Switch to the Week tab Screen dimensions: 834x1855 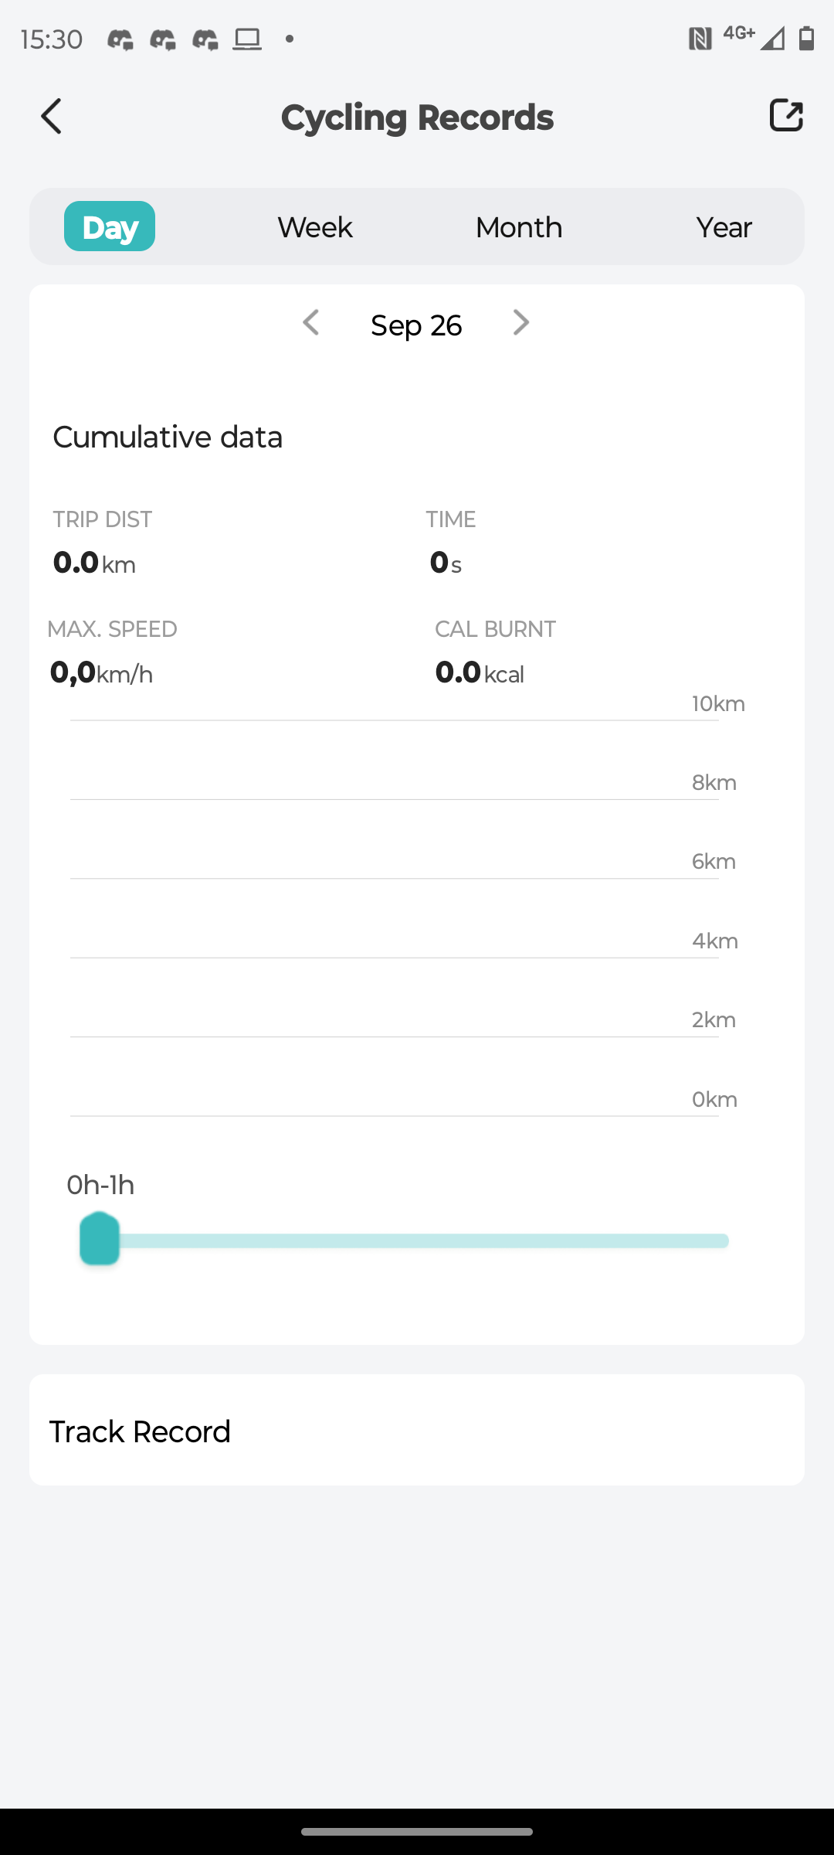[x=315, y=227]
